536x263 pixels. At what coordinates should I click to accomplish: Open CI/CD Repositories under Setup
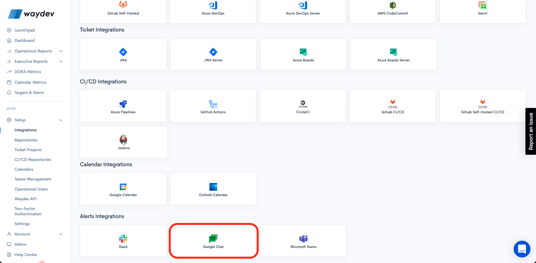[x=33, y=160]
